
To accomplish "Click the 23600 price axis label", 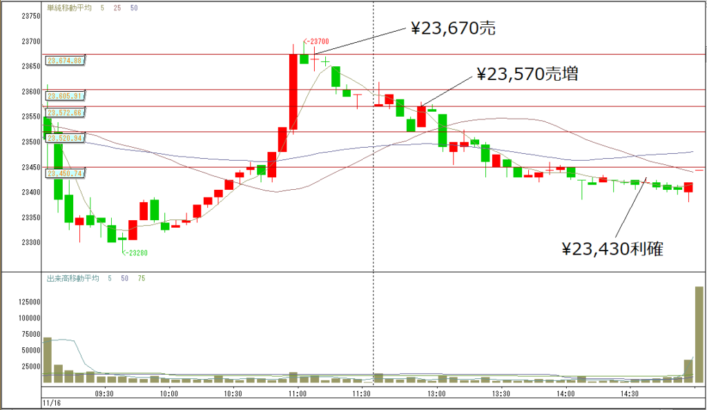I will [31, 92].
